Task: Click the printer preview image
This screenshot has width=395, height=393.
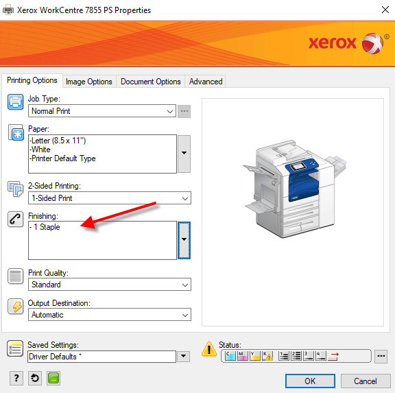Action: [x=295, y=189]
